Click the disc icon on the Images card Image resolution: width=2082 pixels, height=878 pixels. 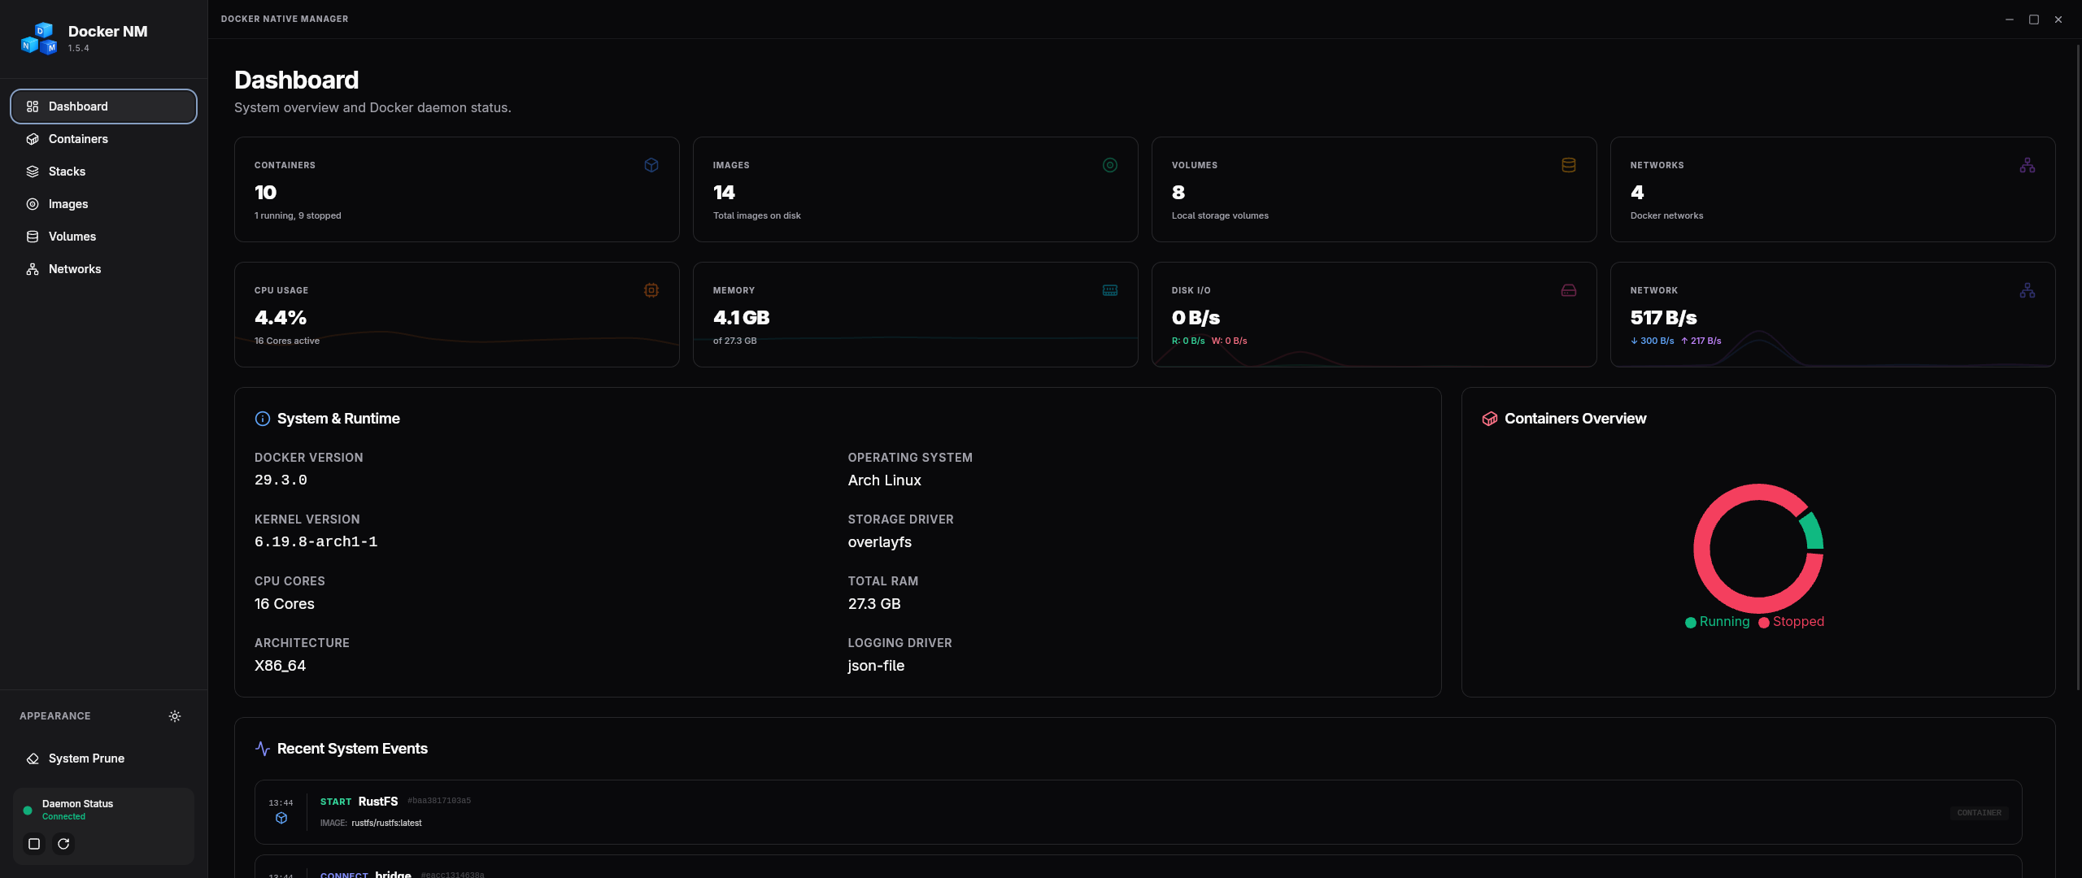pyautogui.click(x=1110, y=165)
